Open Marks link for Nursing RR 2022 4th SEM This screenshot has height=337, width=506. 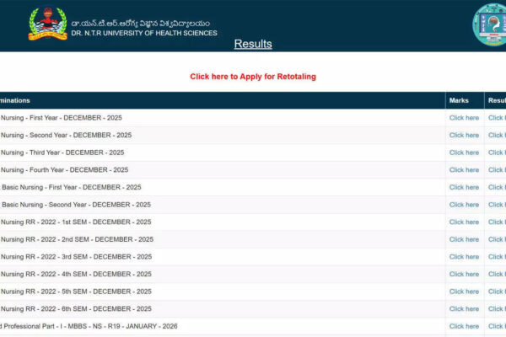tap(464, 274)
